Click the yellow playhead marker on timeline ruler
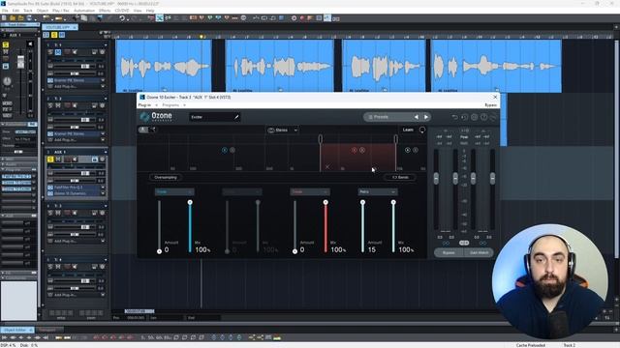 [x=201, y=37]
